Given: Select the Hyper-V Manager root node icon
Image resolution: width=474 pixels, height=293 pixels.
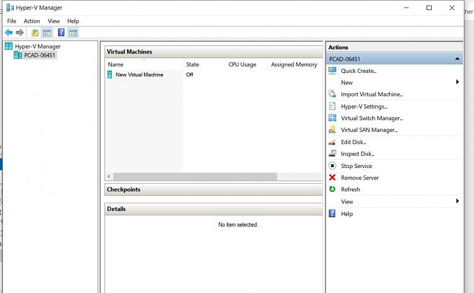Looking at the screenshot, I should click(9, 46).
